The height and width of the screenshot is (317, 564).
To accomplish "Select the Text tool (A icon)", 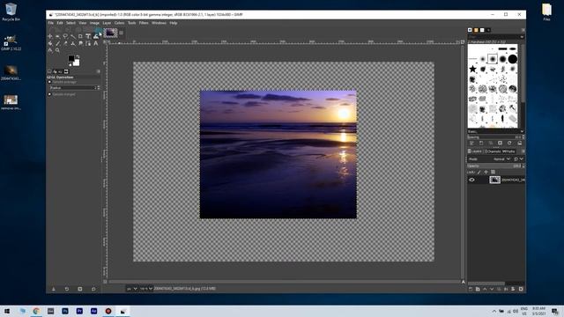I will click(x=96, y=43).
